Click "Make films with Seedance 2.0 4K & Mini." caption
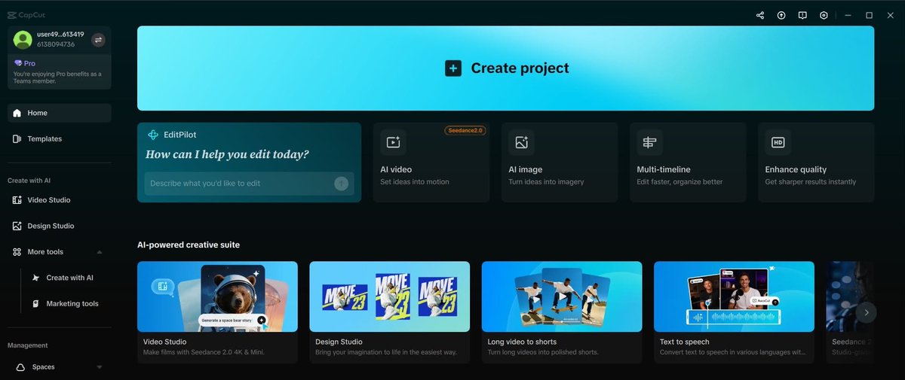 (204, 352)
